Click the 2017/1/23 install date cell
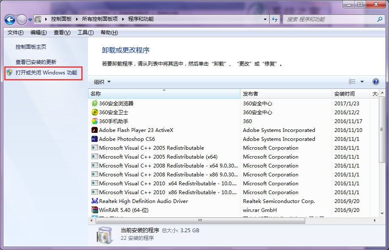The height and width of the screenshot is (250, 389). pos(347,103)
